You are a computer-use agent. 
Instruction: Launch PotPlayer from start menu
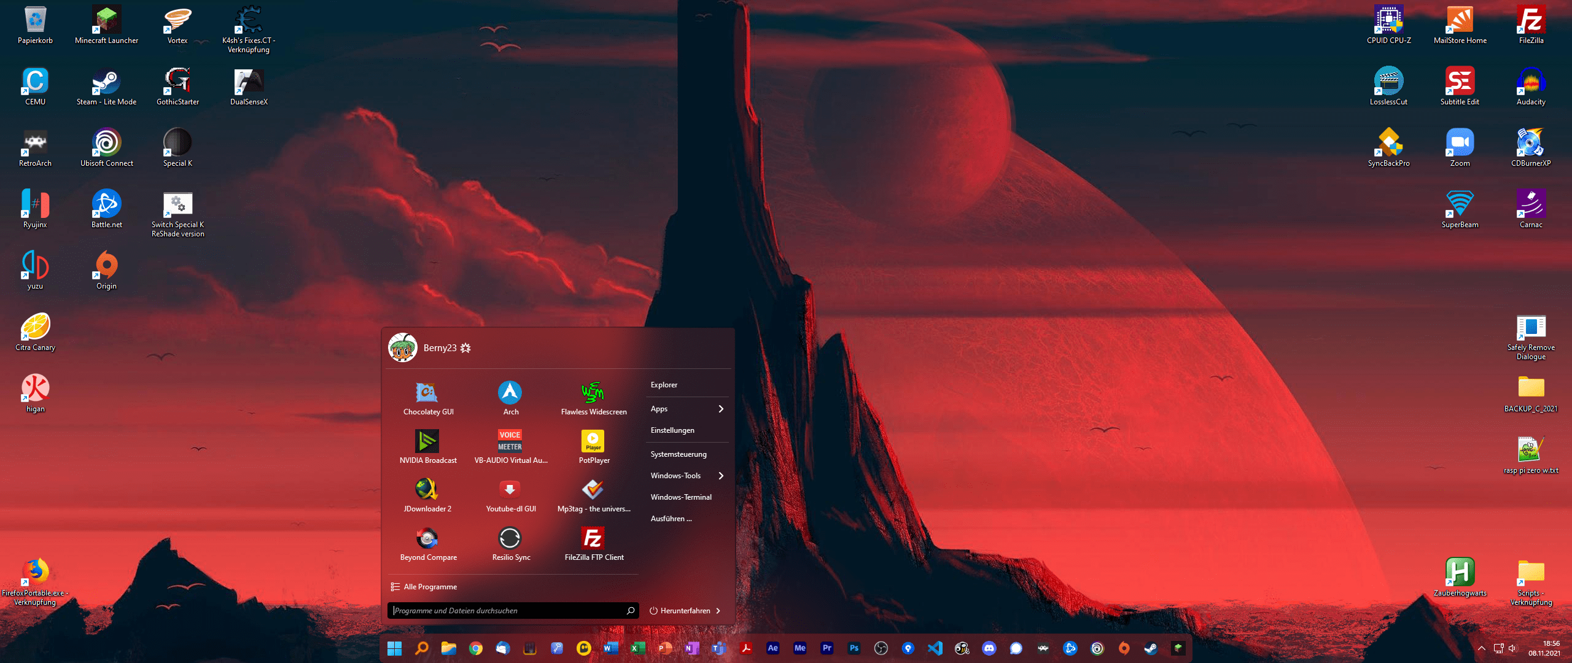tap(593, 447)
